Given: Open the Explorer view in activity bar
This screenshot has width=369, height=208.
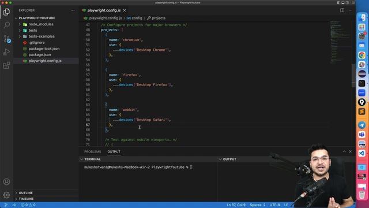Looking at the screenshot, I should point(6,12).
